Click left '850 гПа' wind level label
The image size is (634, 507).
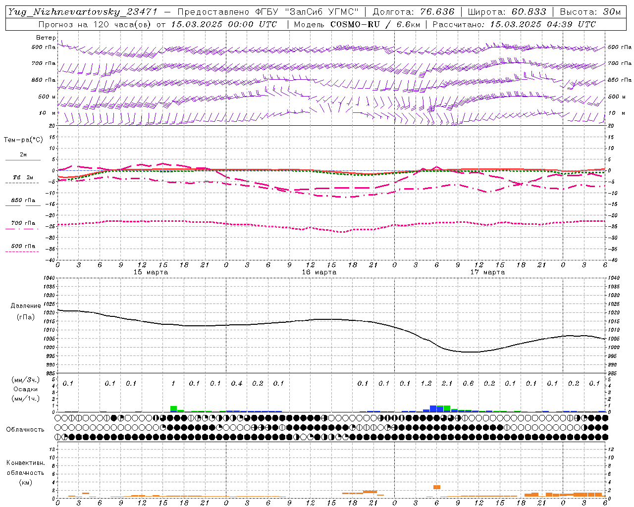point(44,80)
